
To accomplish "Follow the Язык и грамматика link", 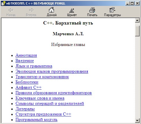I will (x=34, y=66).
